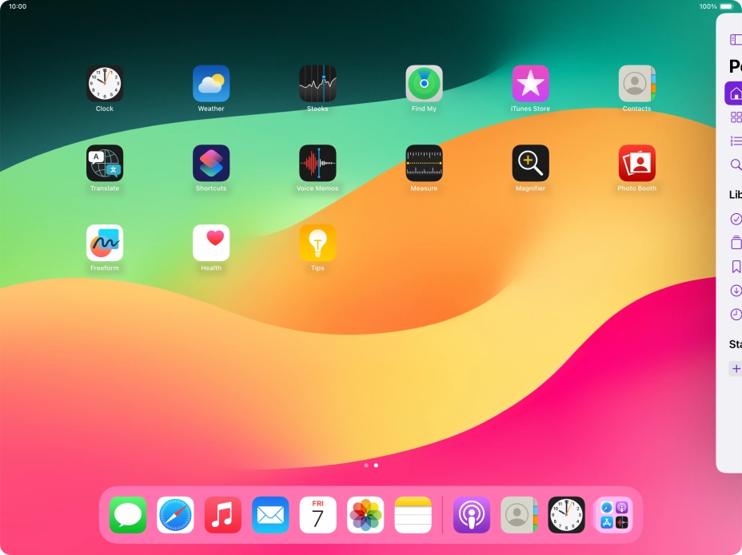742x555 pixels.
Task: Launch Safari from the dock
Action: tap(175, 515)
